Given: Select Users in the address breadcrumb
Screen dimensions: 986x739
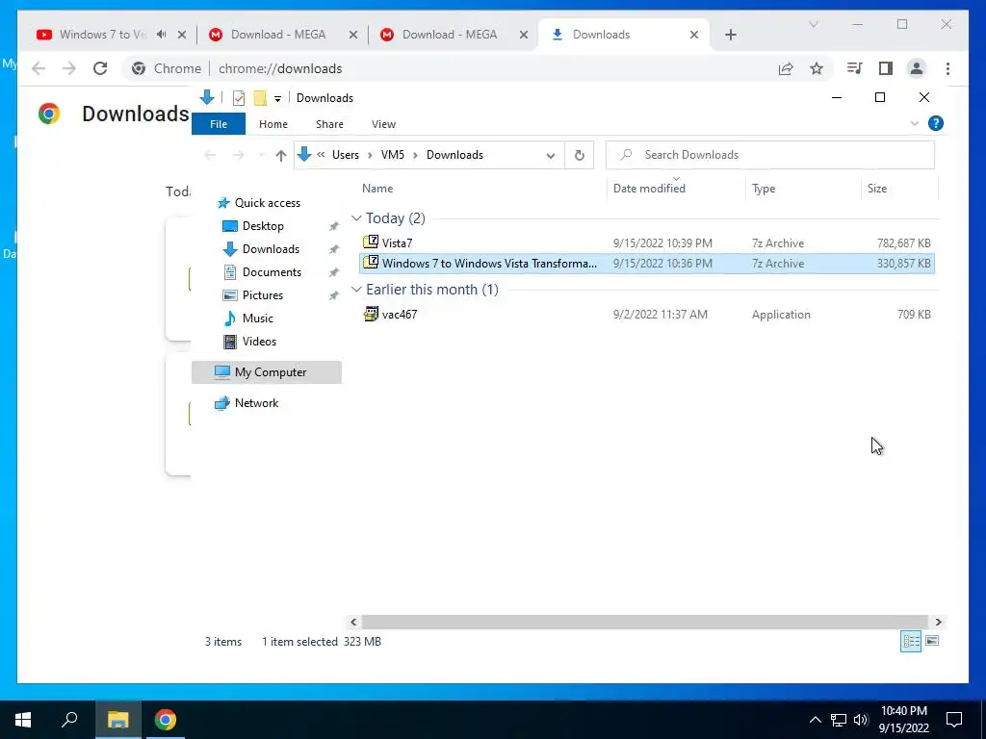Looking at the screenshot, I should pyautogui.click(x=346, y=155).
